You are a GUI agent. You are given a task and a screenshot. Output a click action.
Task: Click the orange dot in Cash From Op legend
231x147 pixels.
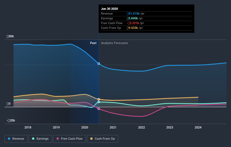tap(91, 139)
